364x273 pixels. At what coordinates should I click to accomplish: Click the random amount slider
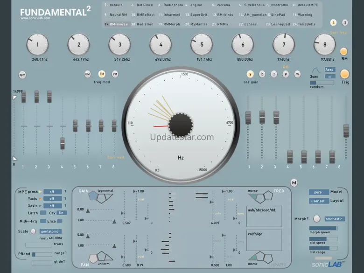click(322, 83)
